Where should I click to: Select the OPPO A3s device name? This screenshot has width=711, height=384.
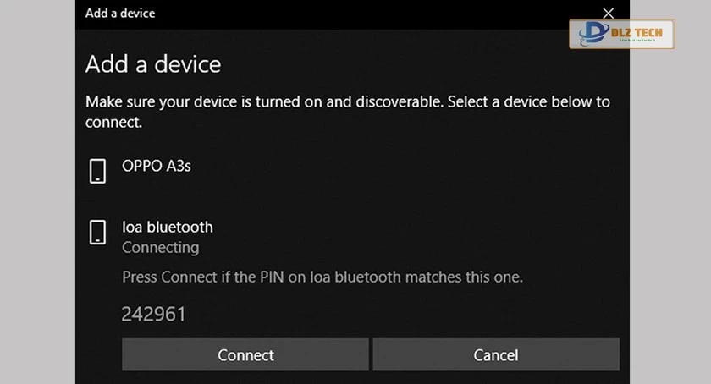coord(157,166)
